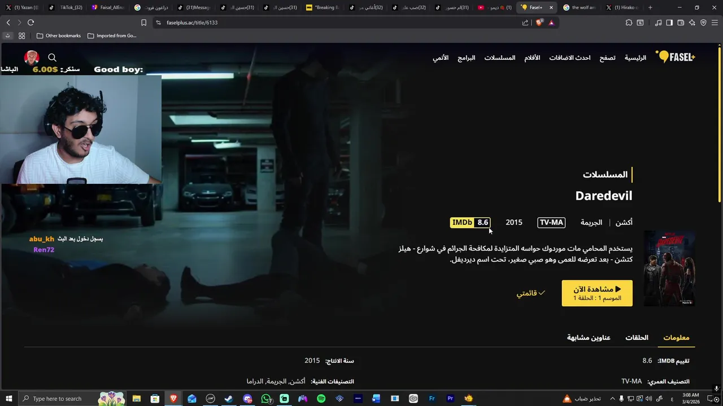The height and width of the screenshot is (406, 723).
Task: Toggle the browser sidebar panel icon
Action: coord(669,23)
